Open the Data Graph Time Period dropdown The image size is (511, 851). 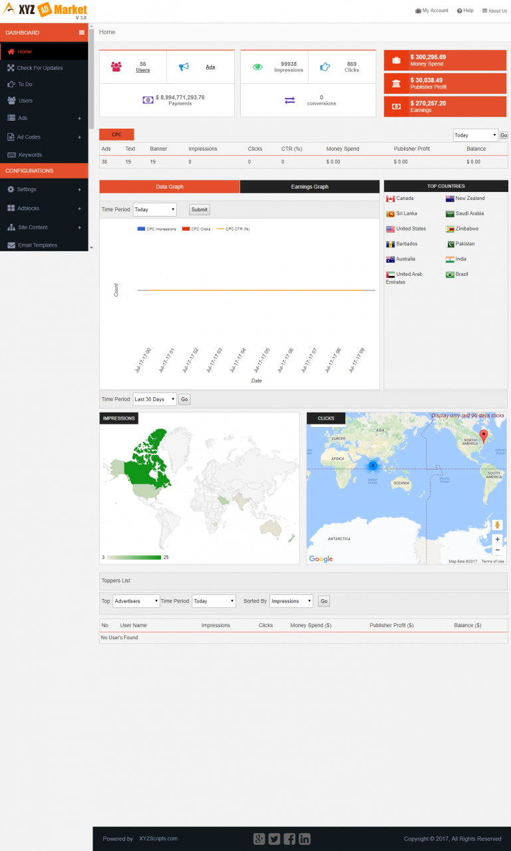click(x=154, y=209)
